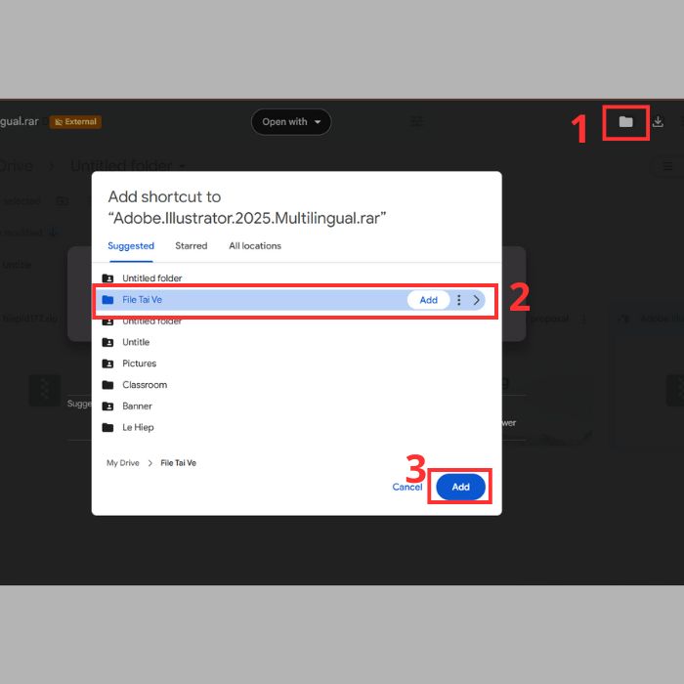This screenshot has height=684, width=684.
Task: Click the blue Add button at dialog bottom
Action: pyautogui.click(x=460, y=487)
